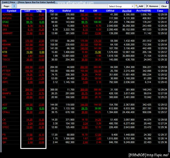Open the Select Group dropdown
Viewport: 170px width, 158px height.
132,6
